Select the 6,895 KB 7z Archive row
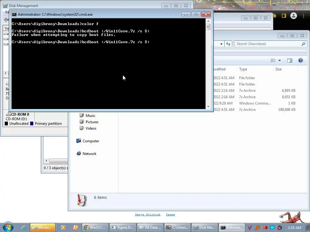The height and width of the screenshot is (232, 310). [x=255, y=91]
